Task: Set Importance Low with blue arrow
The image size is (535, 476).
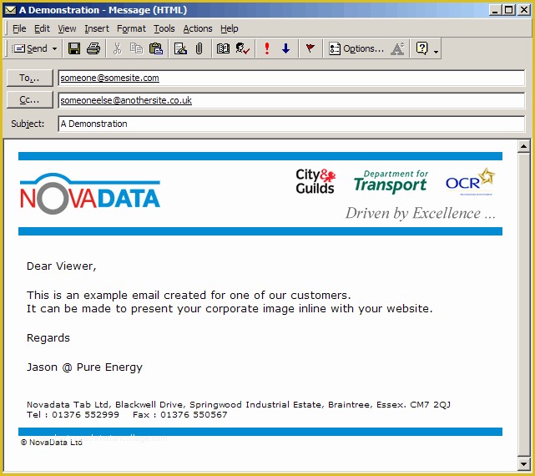Action: tap(286, 48)
